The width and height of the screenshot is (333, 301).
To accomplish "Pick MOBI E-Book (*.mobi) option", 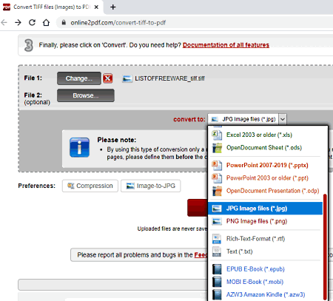I will 255,282.
